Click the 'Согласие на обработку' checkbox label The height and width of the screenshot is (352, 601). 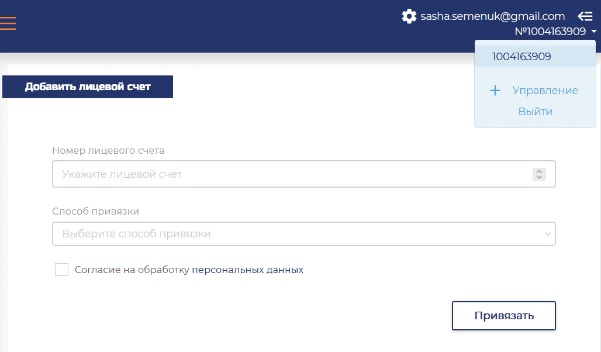pyautogui.click(x=132, y=270)
